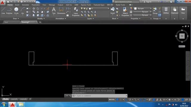The image size is (191, 107).
Task: Click the Stretch tool in Modify panel
Action: (34, 15)
